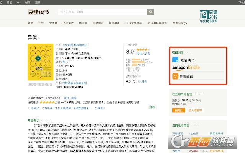
Task: Open the 豆瓣2019年度读书榜单 banner
Action: point(208,16)
